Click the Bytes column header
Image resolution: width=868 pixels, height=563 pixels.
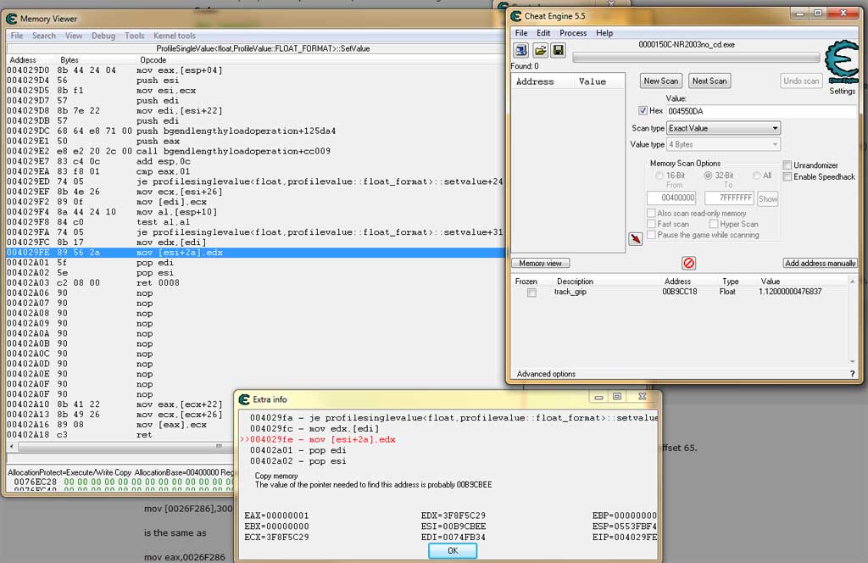pos(70,60)
